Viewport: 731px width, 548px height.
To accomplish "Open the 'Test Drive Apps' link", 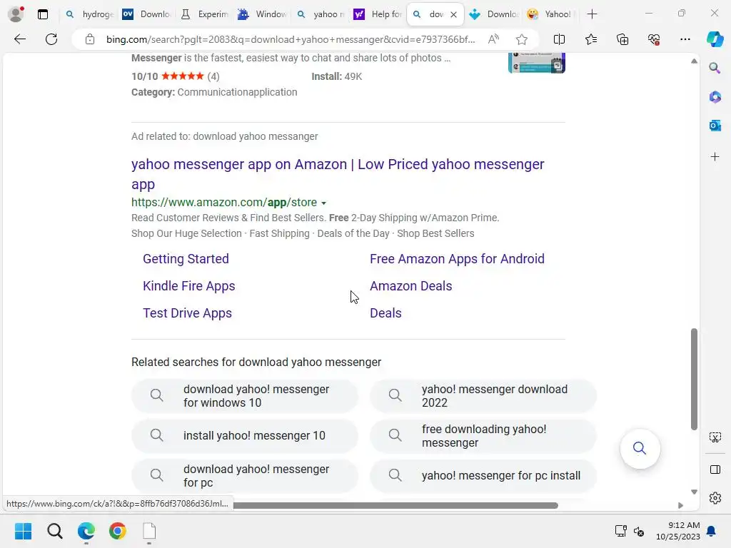I will 187,313.
